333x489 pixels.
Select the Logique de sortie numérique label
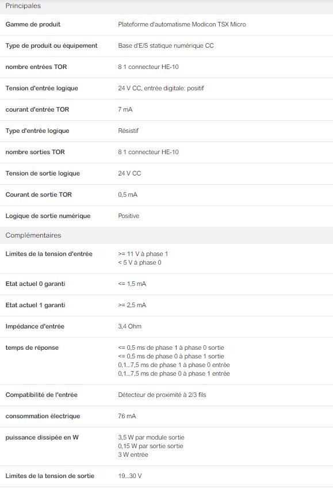pos(48,216)
